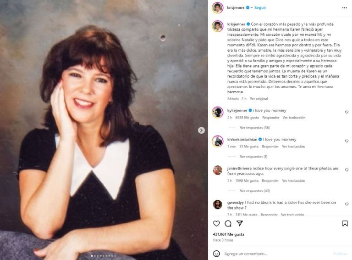
Task: Open krisjenner profile avatar in header
Action: (x=218, y=8)
